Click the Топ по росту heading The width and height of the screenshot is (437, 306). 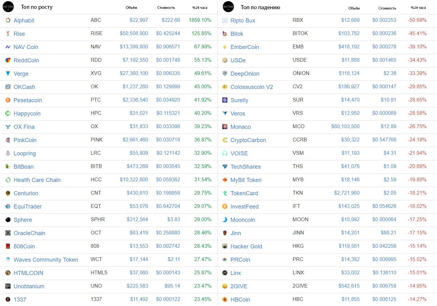[x=37, y=7]
